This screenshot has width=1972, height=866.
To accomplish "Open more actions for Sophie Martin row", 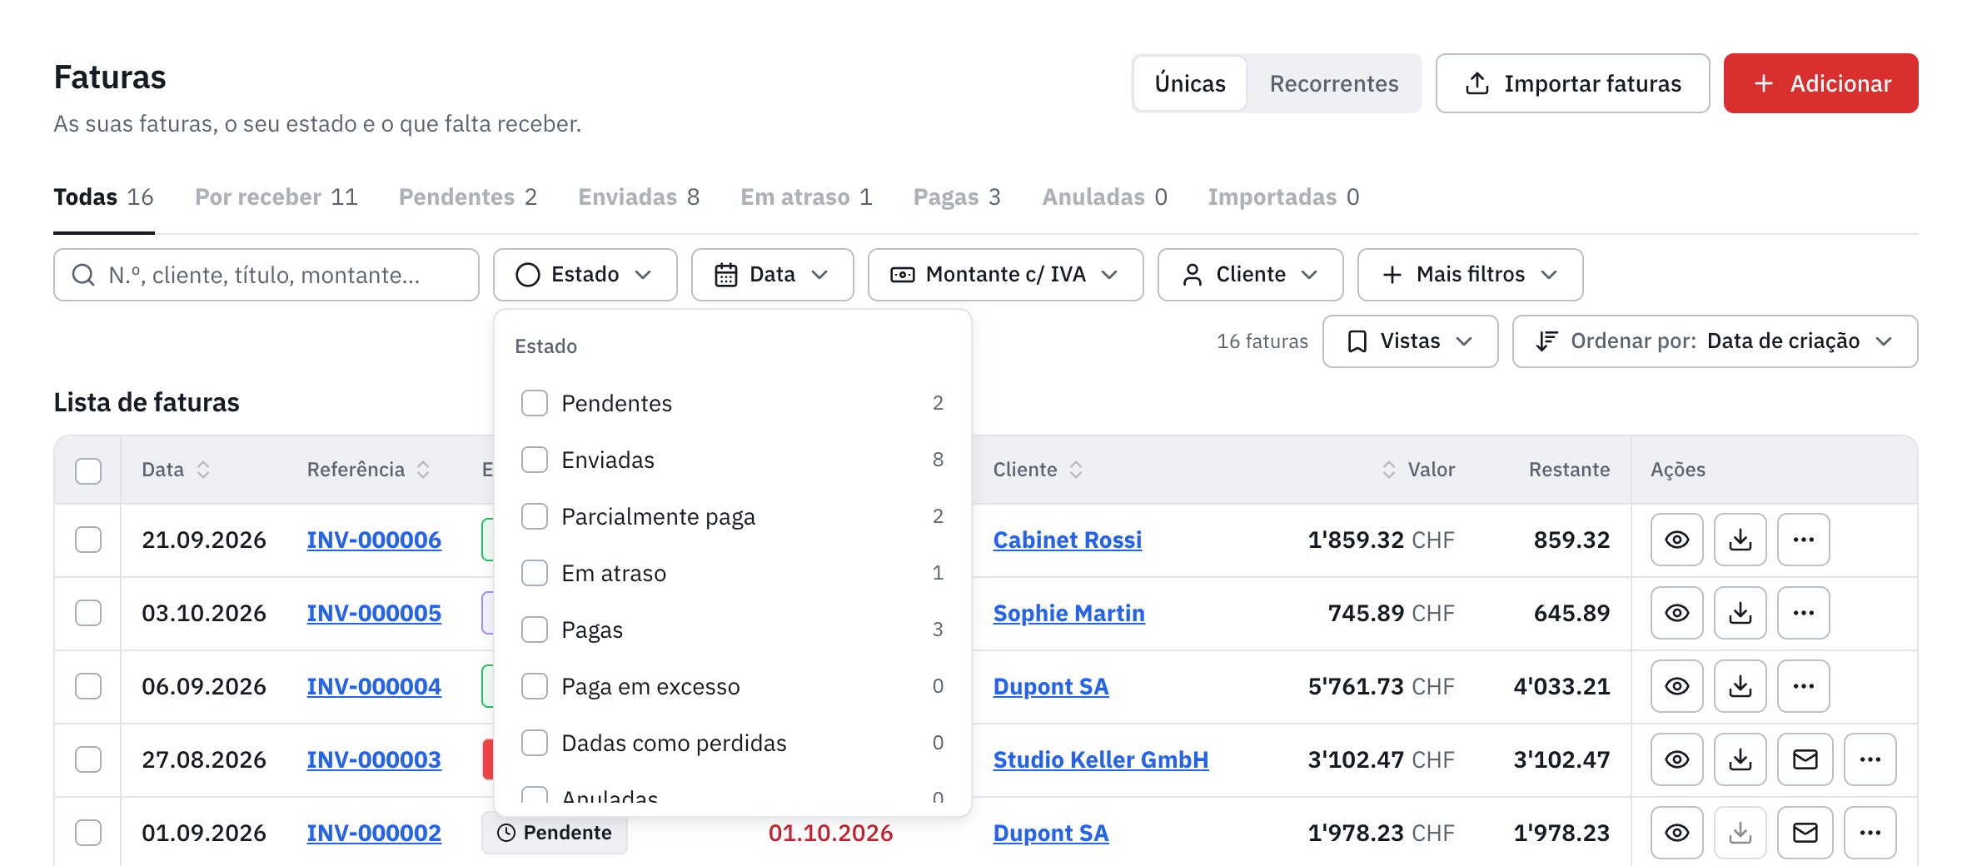I will coord(1803,613).
